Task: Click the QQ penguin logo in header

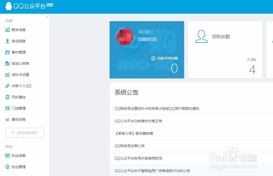Action: (9, 5)
